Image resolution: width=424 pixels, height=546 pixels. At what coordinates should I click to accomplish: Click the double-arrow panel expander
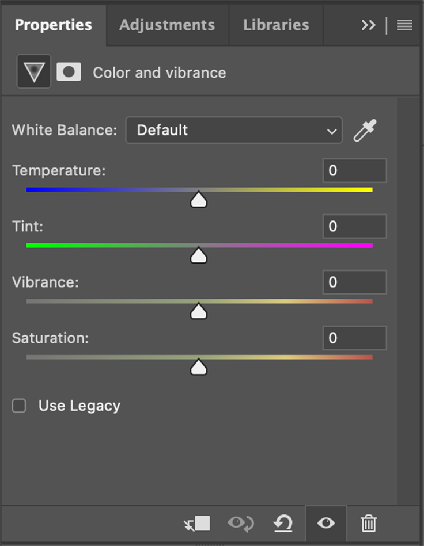[368, 25]
